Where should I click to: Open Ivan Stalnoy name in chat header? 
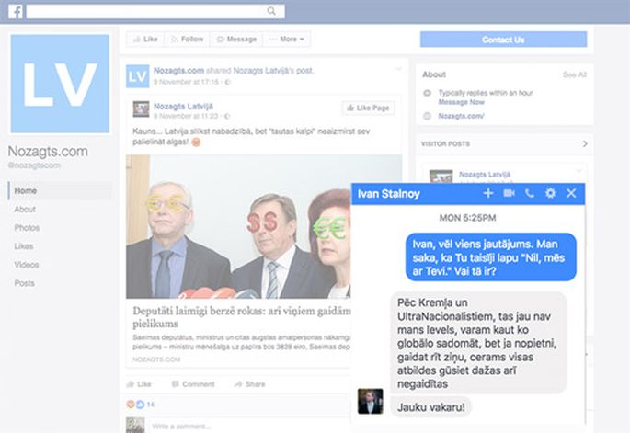pos(388,194)
